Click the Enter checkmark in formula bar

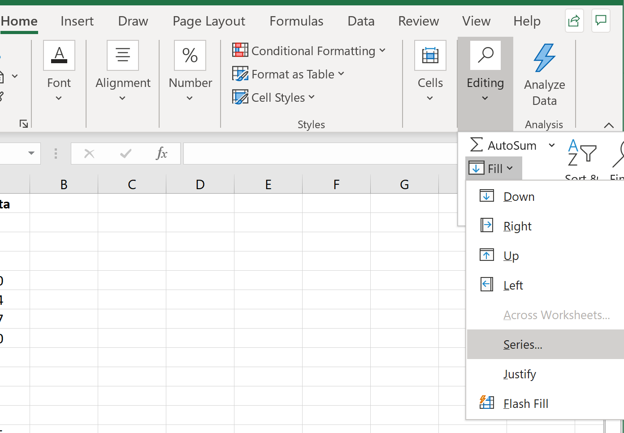(126, 154)
